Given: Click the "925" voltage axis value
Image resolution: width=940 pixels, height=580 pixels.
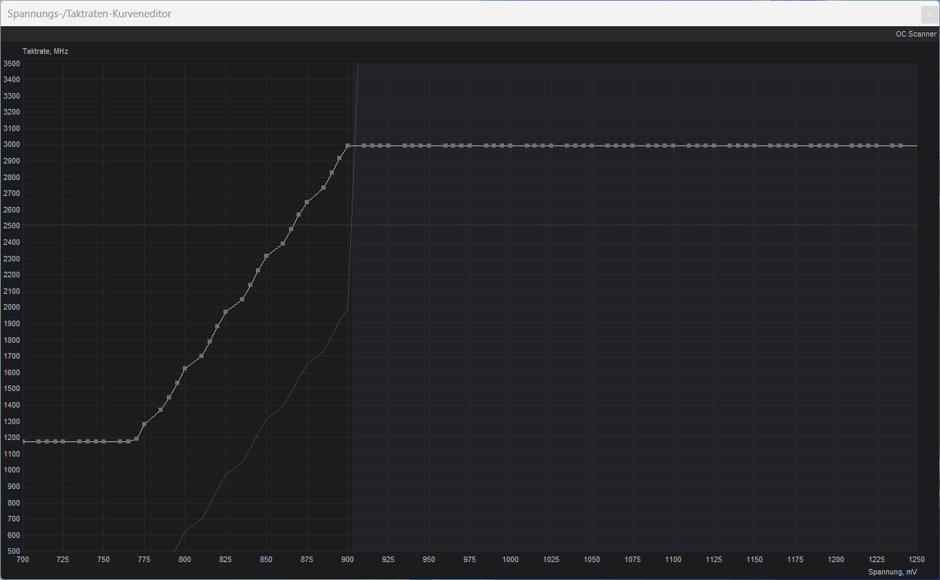Looking at the screenshot, I should pos(388,559).
